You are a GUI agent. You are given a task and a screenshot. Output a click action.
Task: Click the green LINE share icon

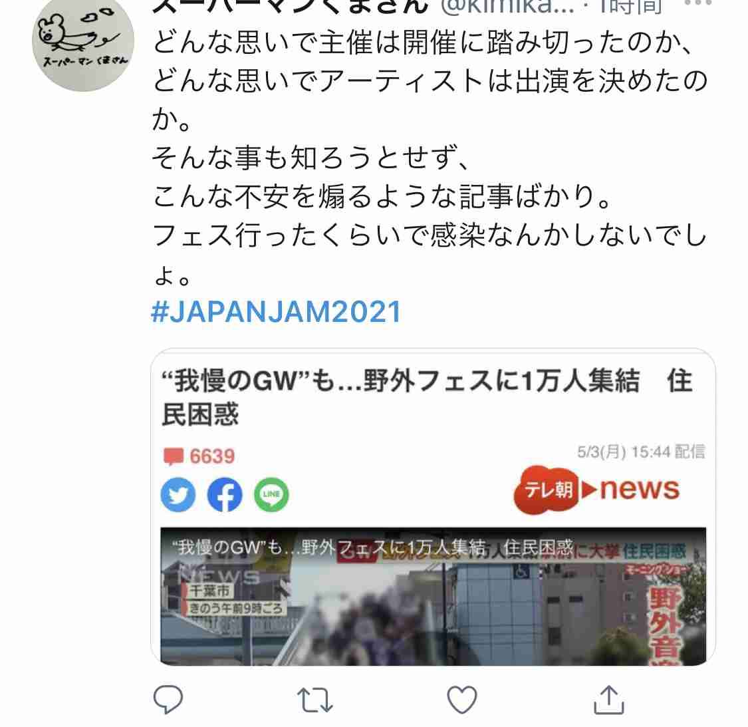coord(271,494)
